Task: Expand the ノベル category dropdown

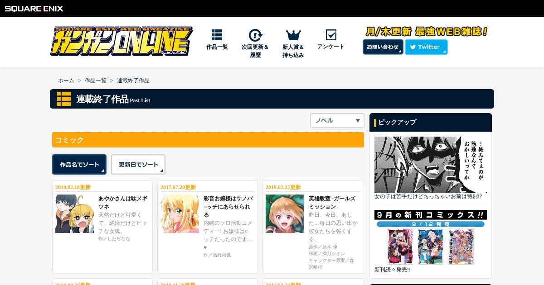Action: [x=337, y=120]
